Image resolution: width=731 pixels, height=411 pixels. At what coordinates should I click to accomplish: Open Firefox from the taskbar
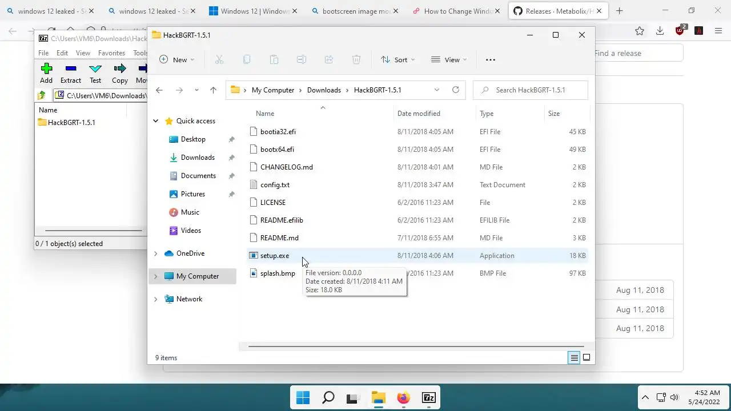coord(404,398)
